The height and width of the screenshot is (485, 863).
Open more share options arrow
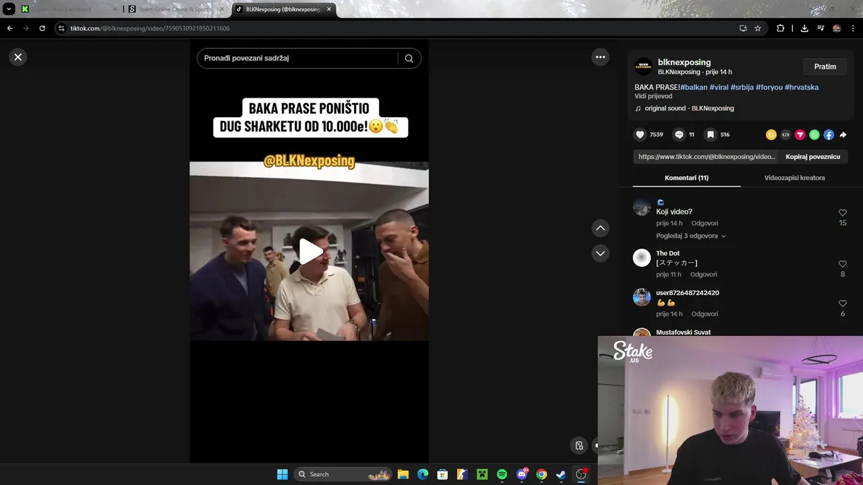coord(843,135)
